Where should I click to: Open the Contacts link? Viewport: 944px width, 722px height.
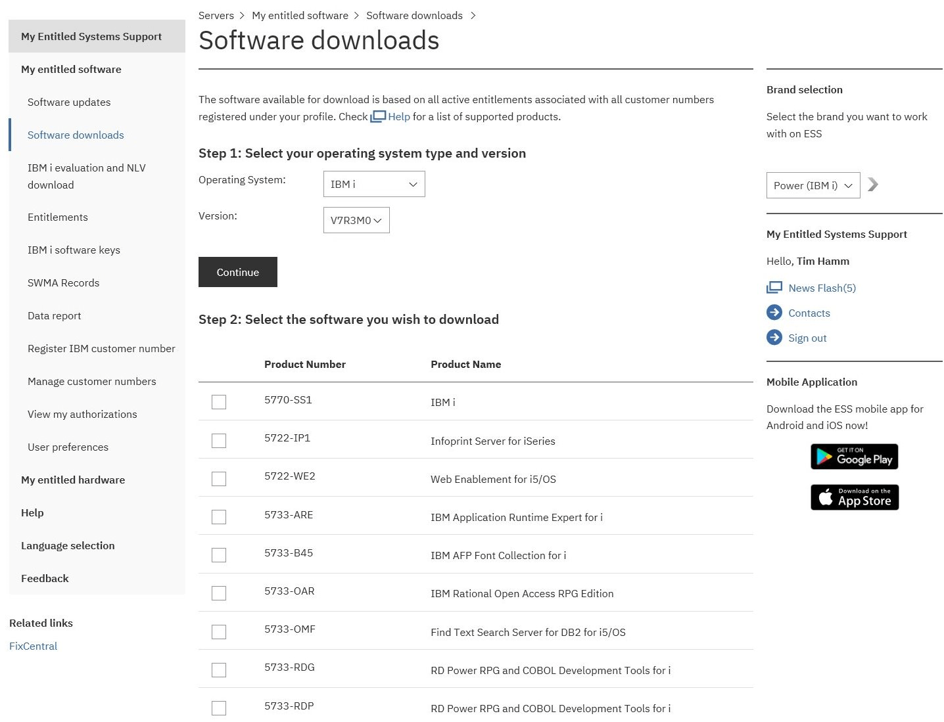pos(809,313)
